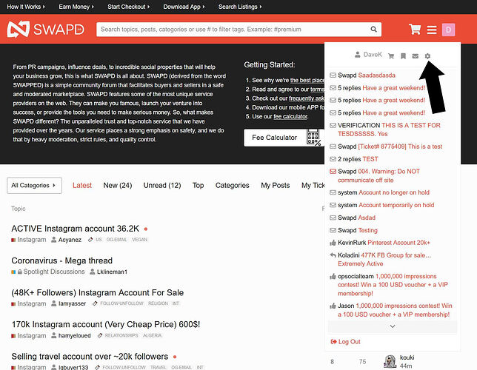Click tag icon in ACTIVE Instagram account row
Viewport: 477px width, 370px height.
coord(90,240)
